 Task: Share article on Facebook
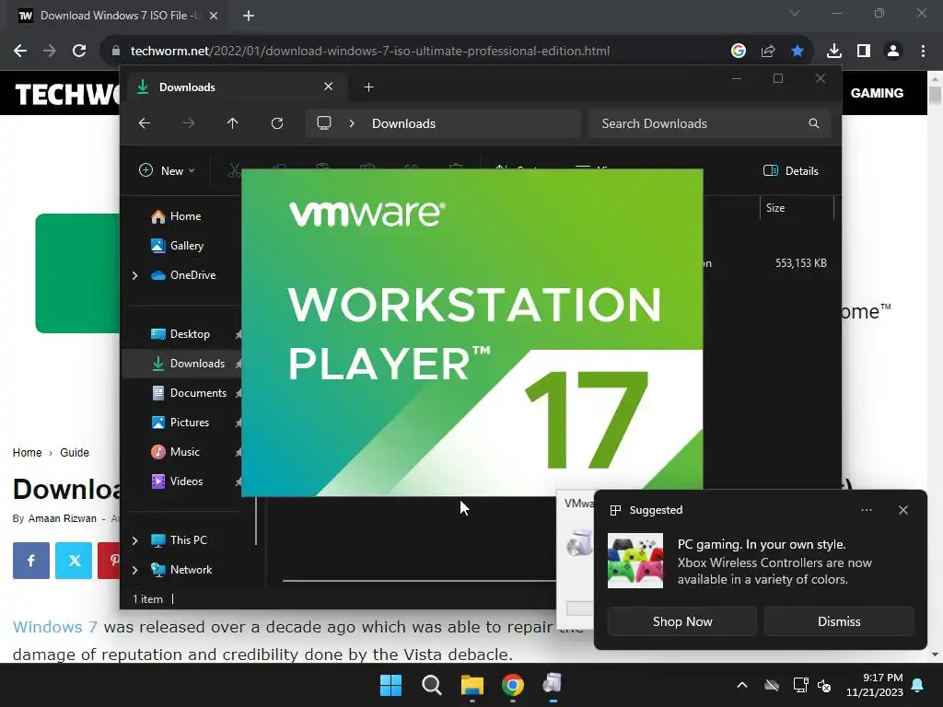pos(31,561)
